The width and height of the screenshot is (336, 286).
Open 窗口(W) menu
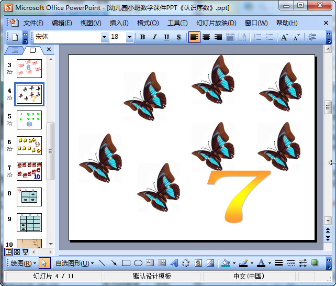coord(256,23)
